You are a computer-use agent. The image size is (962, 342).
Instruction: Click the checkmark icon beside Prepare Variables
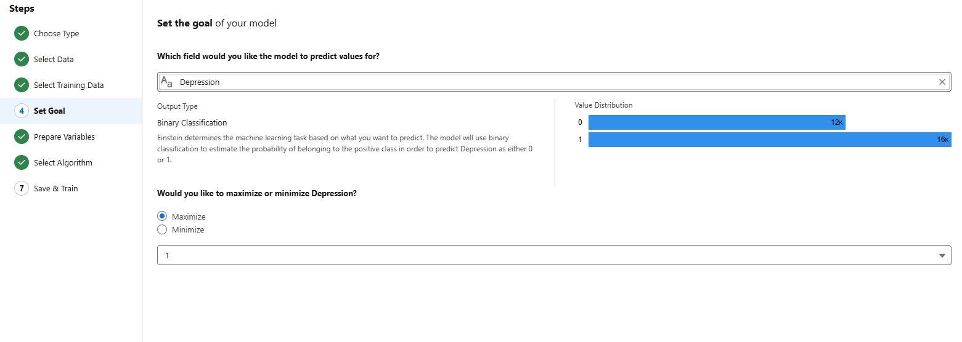tap(22, 137)
